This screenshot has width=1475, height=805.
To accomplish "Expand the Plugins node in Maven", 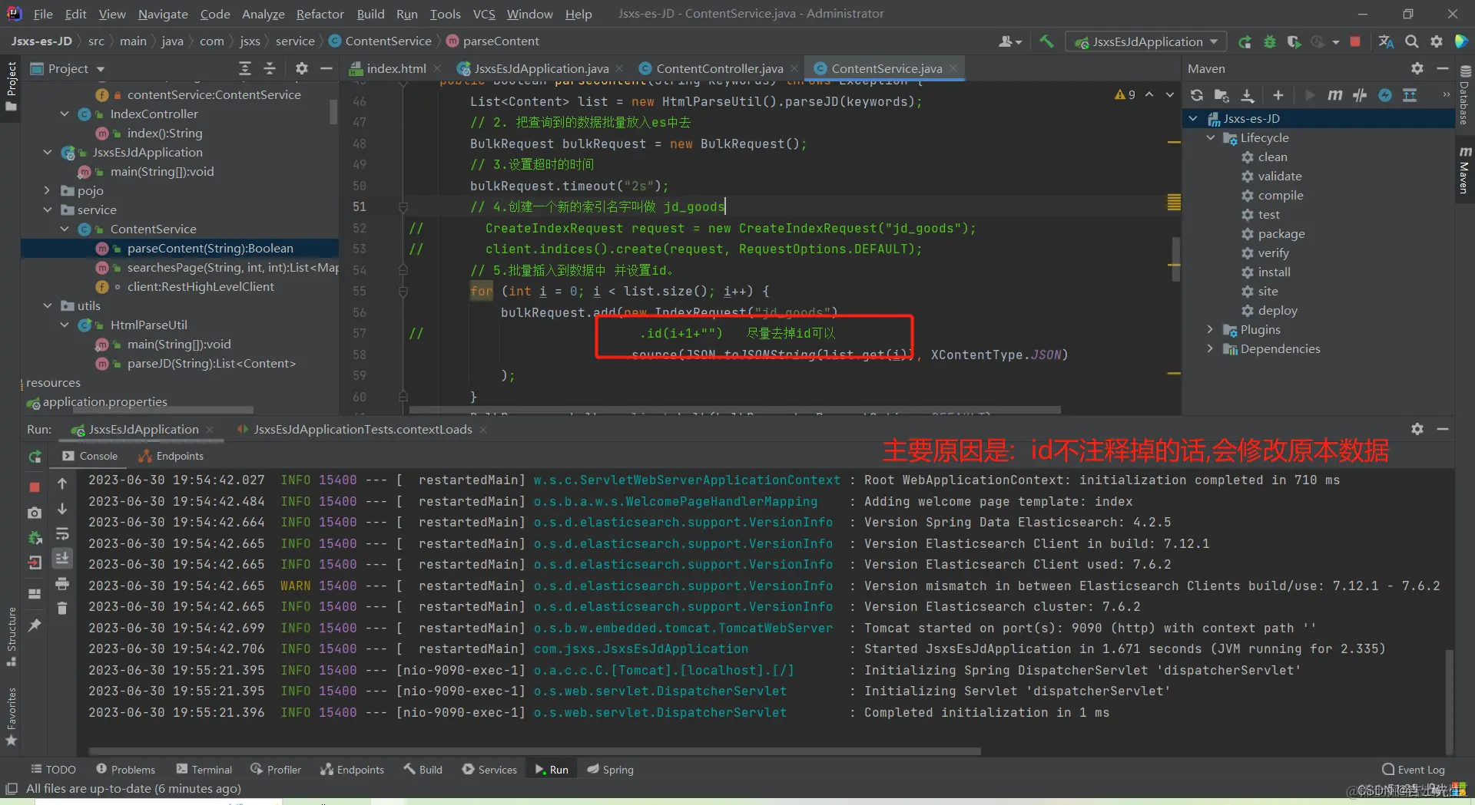I will [1211, 330].
